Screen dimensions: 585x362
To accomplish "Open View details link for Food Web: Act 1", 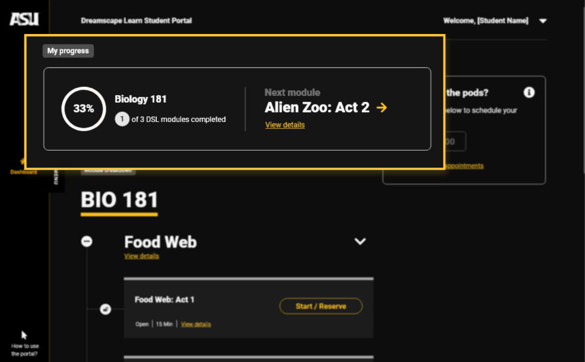I will [196, 324].
